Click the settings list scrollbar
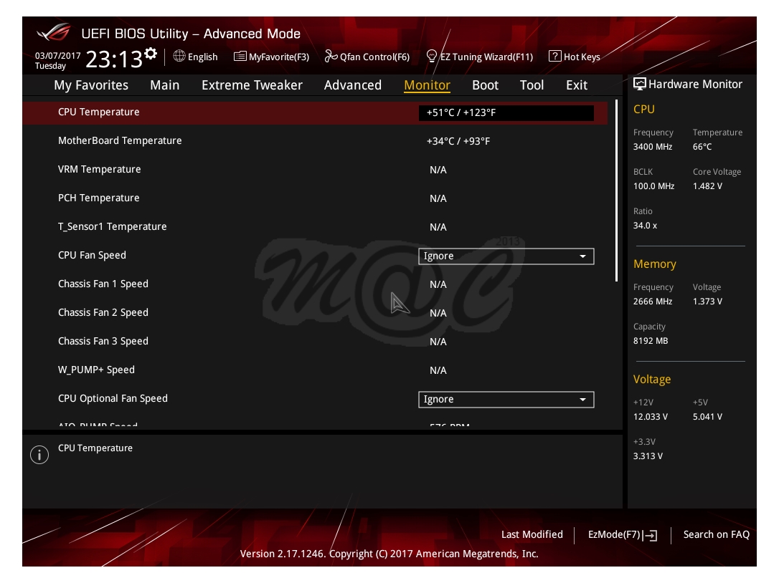 click(617, 191)
